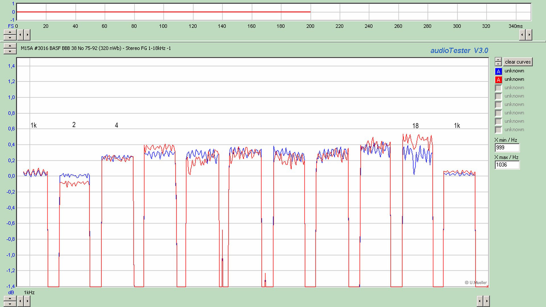Click up stepper next to M15A title
The width and height of the screenshot is (546, 307).
coord(10,46)
